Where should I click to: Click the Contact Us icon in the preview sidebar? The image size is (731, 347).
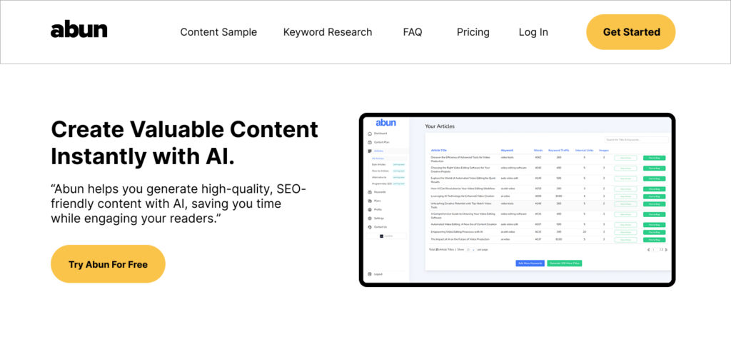pos(370,227)
